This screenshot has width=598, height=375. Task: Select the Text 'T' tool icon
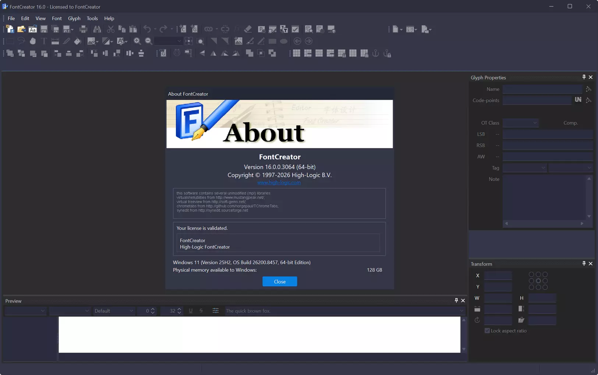(44, 41)
